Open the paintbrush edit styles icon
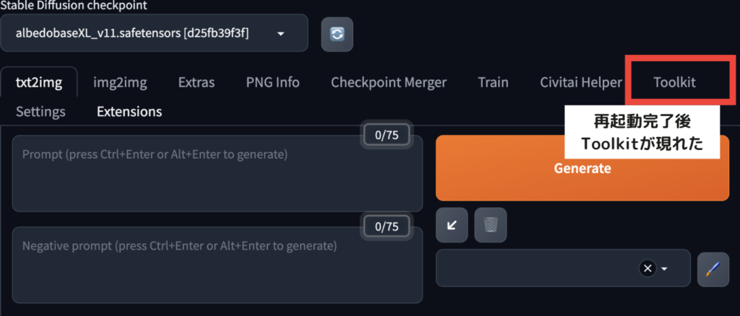 coord(713,269)
